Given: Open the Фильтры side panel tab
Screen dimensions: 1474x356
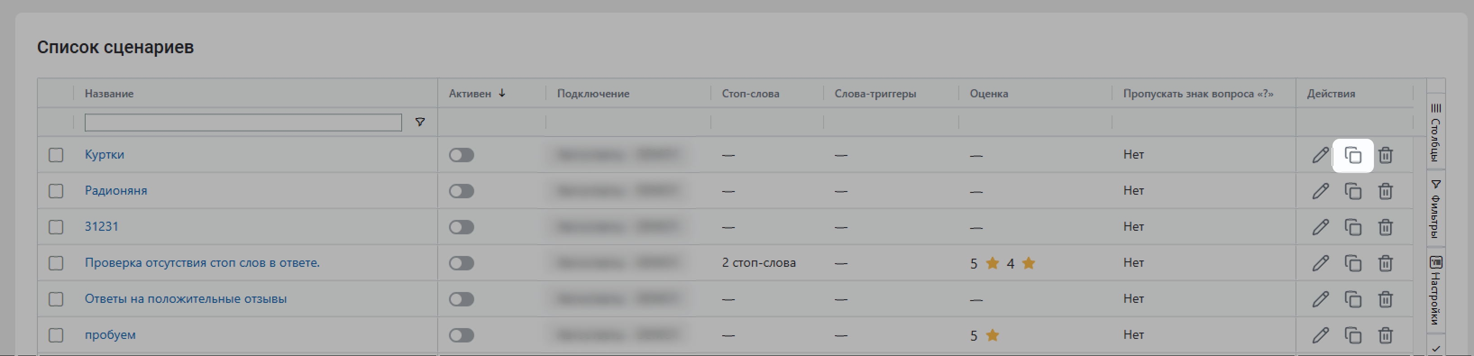Looking at the screenshot, I should [1436, 208].
